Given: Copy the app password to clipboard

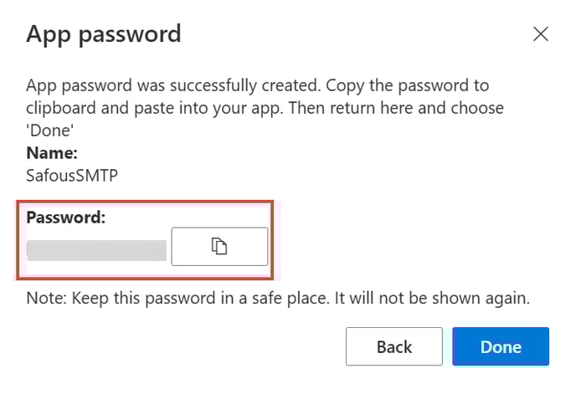Looking at the screenshot, I should 219,246.
